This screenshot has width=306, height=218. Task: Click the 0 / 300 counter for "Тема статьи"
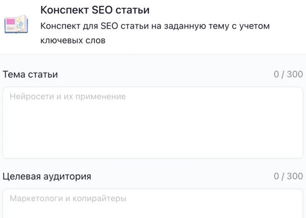click(x=288, y=75)
